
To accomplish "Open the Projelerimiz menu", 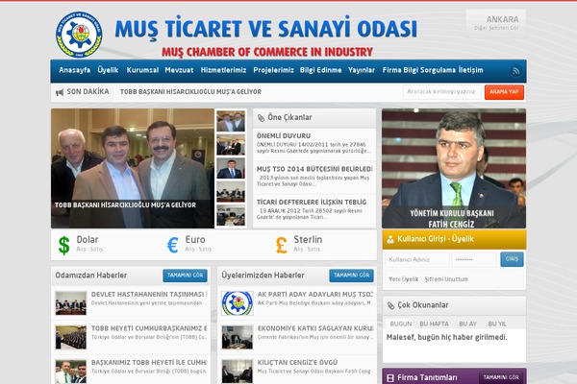I will (x=273, y=70).
